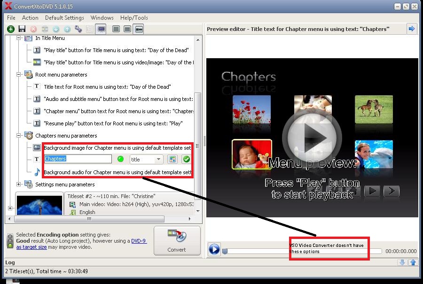Screen dimensions: 423x284
Task: Collapse the Root menu parameters node
Action: pyautogui.click(x=19, y=74)
